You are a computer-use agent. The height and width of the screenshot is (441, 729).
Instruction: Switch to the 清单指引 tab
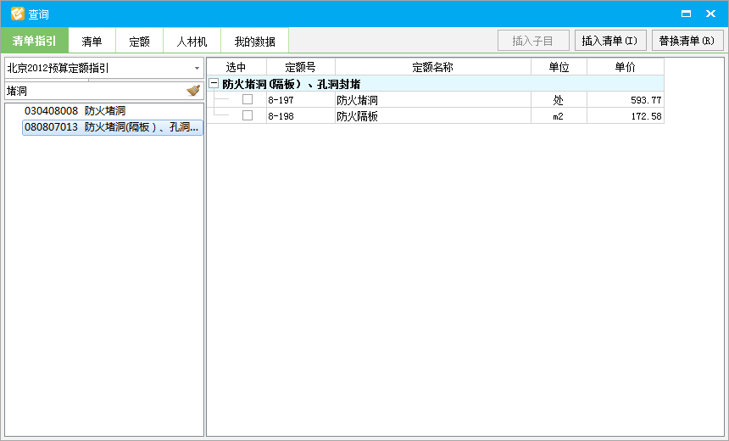(x=35, y=41)
